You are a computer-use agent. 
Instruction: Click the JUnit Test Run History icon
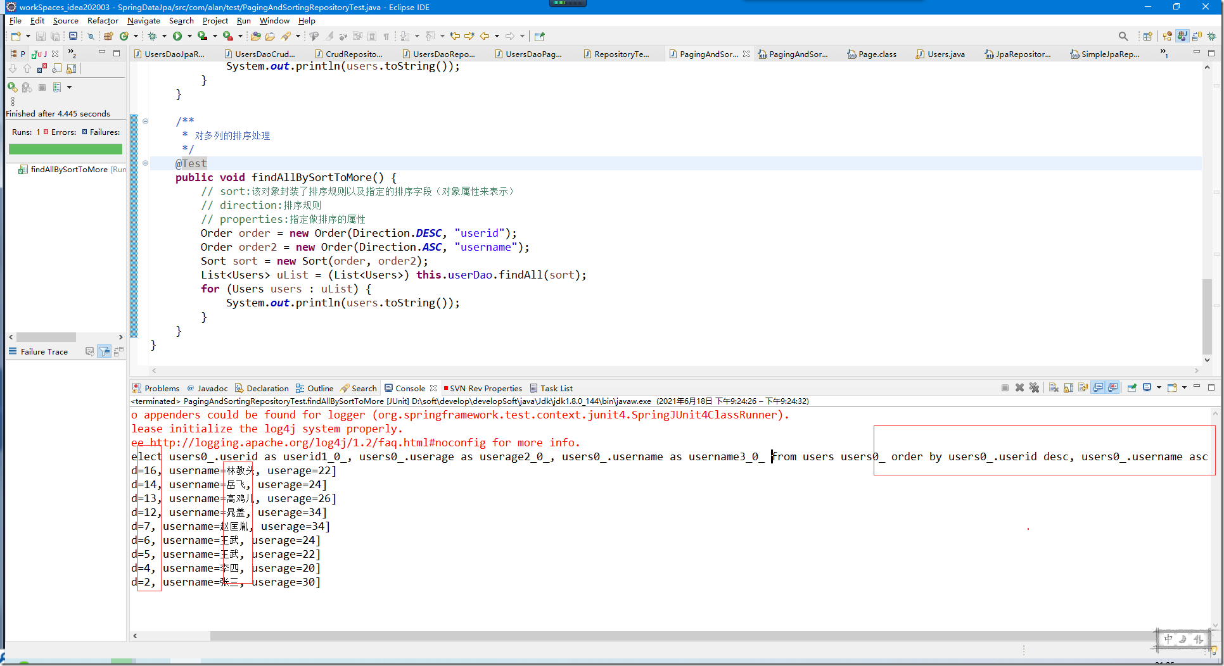tap(57, 87)
